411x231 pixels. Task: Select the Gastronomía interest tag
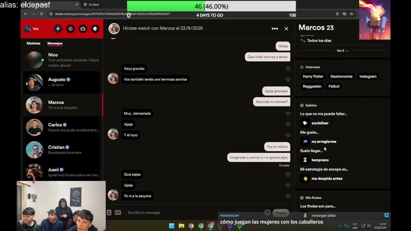341,76
